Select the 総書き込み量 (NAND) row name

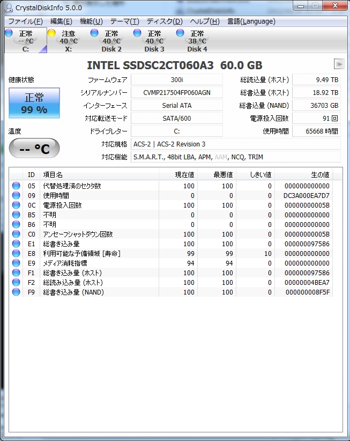[x=73, y=292]
